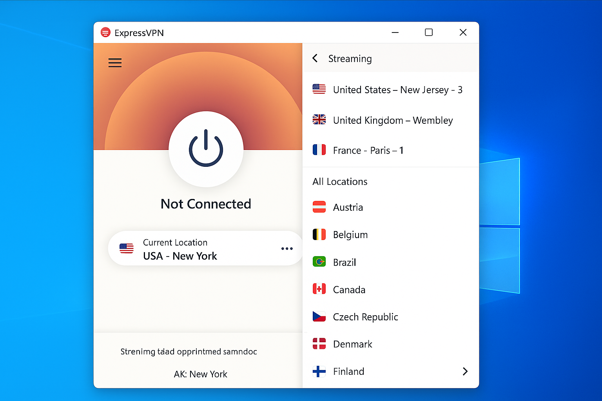Open options menu for current location

[x=287, y=248]
